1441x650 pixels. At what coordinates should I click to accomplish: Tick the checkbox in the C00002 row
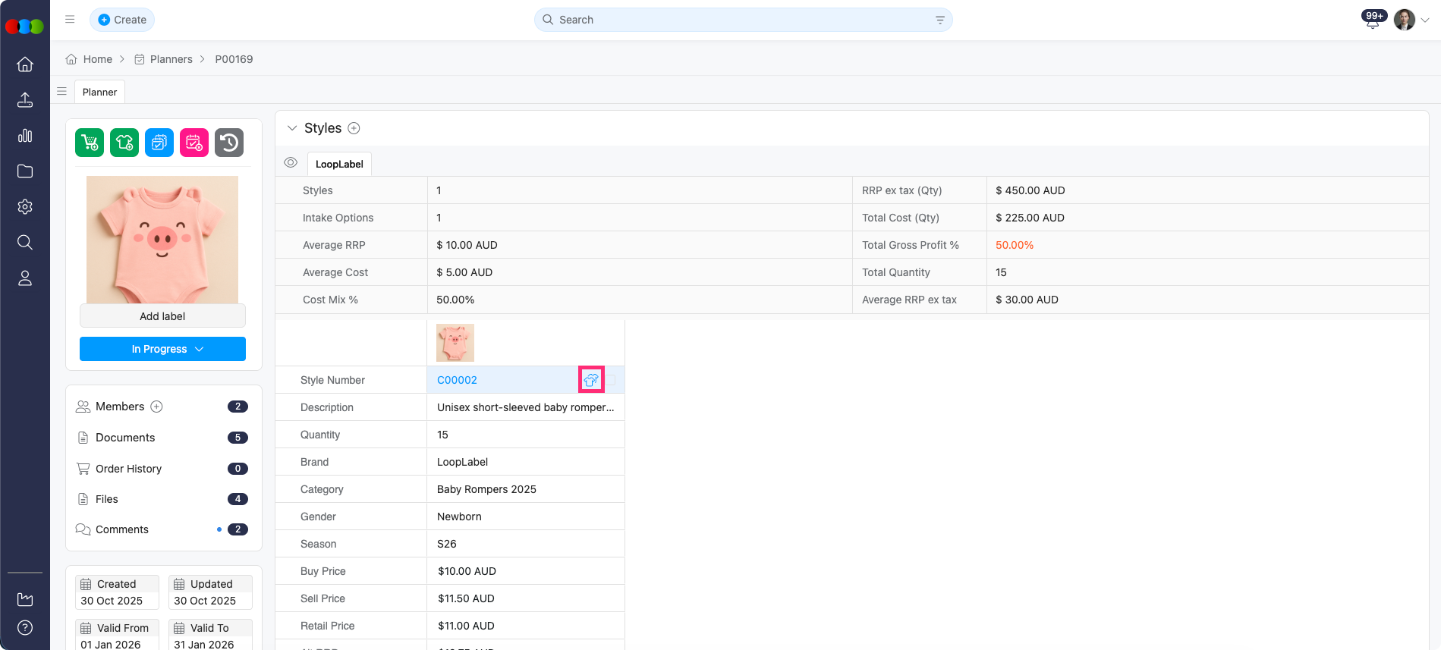point(611,380)
